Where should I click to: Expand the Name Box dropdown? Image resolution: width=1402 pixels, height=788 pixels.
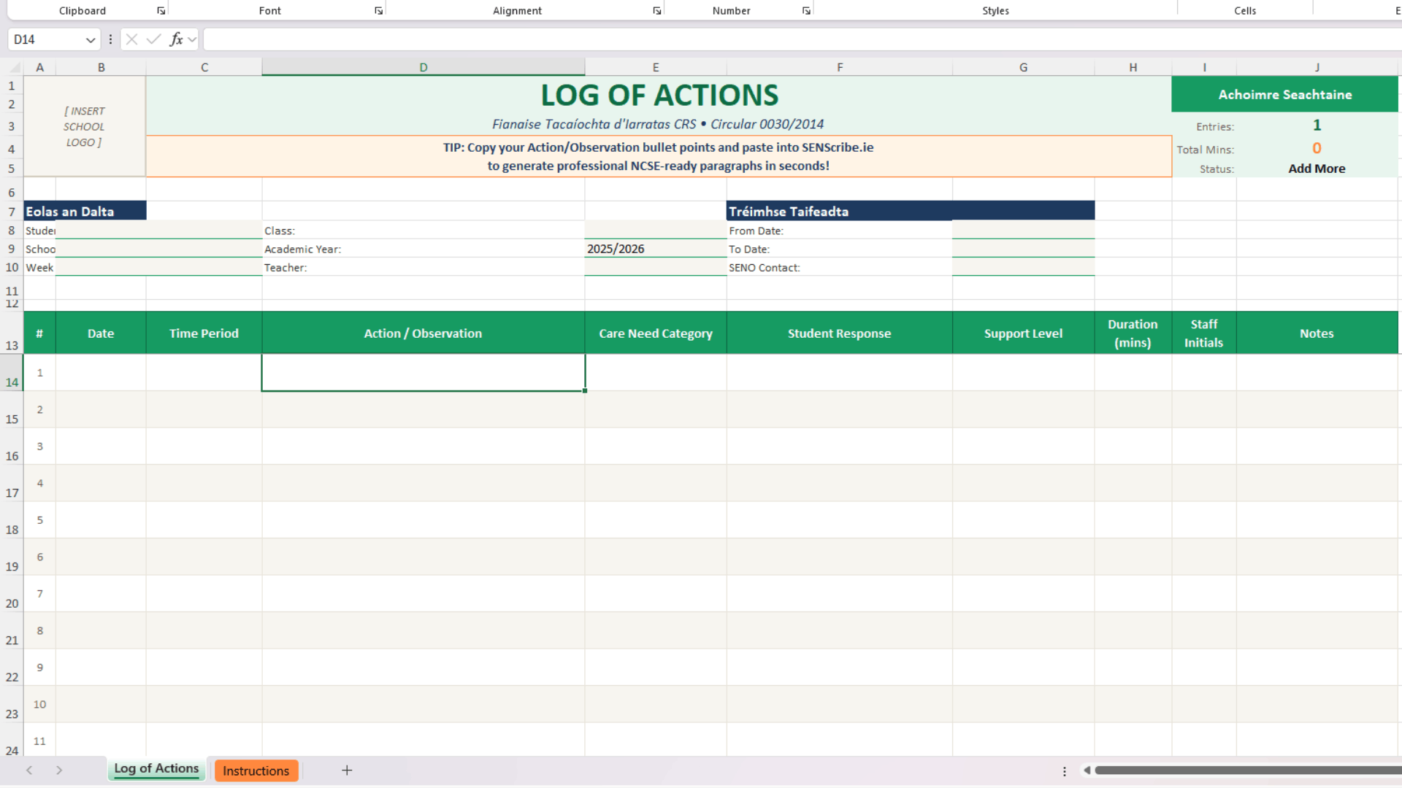click(x=91, y=39)
